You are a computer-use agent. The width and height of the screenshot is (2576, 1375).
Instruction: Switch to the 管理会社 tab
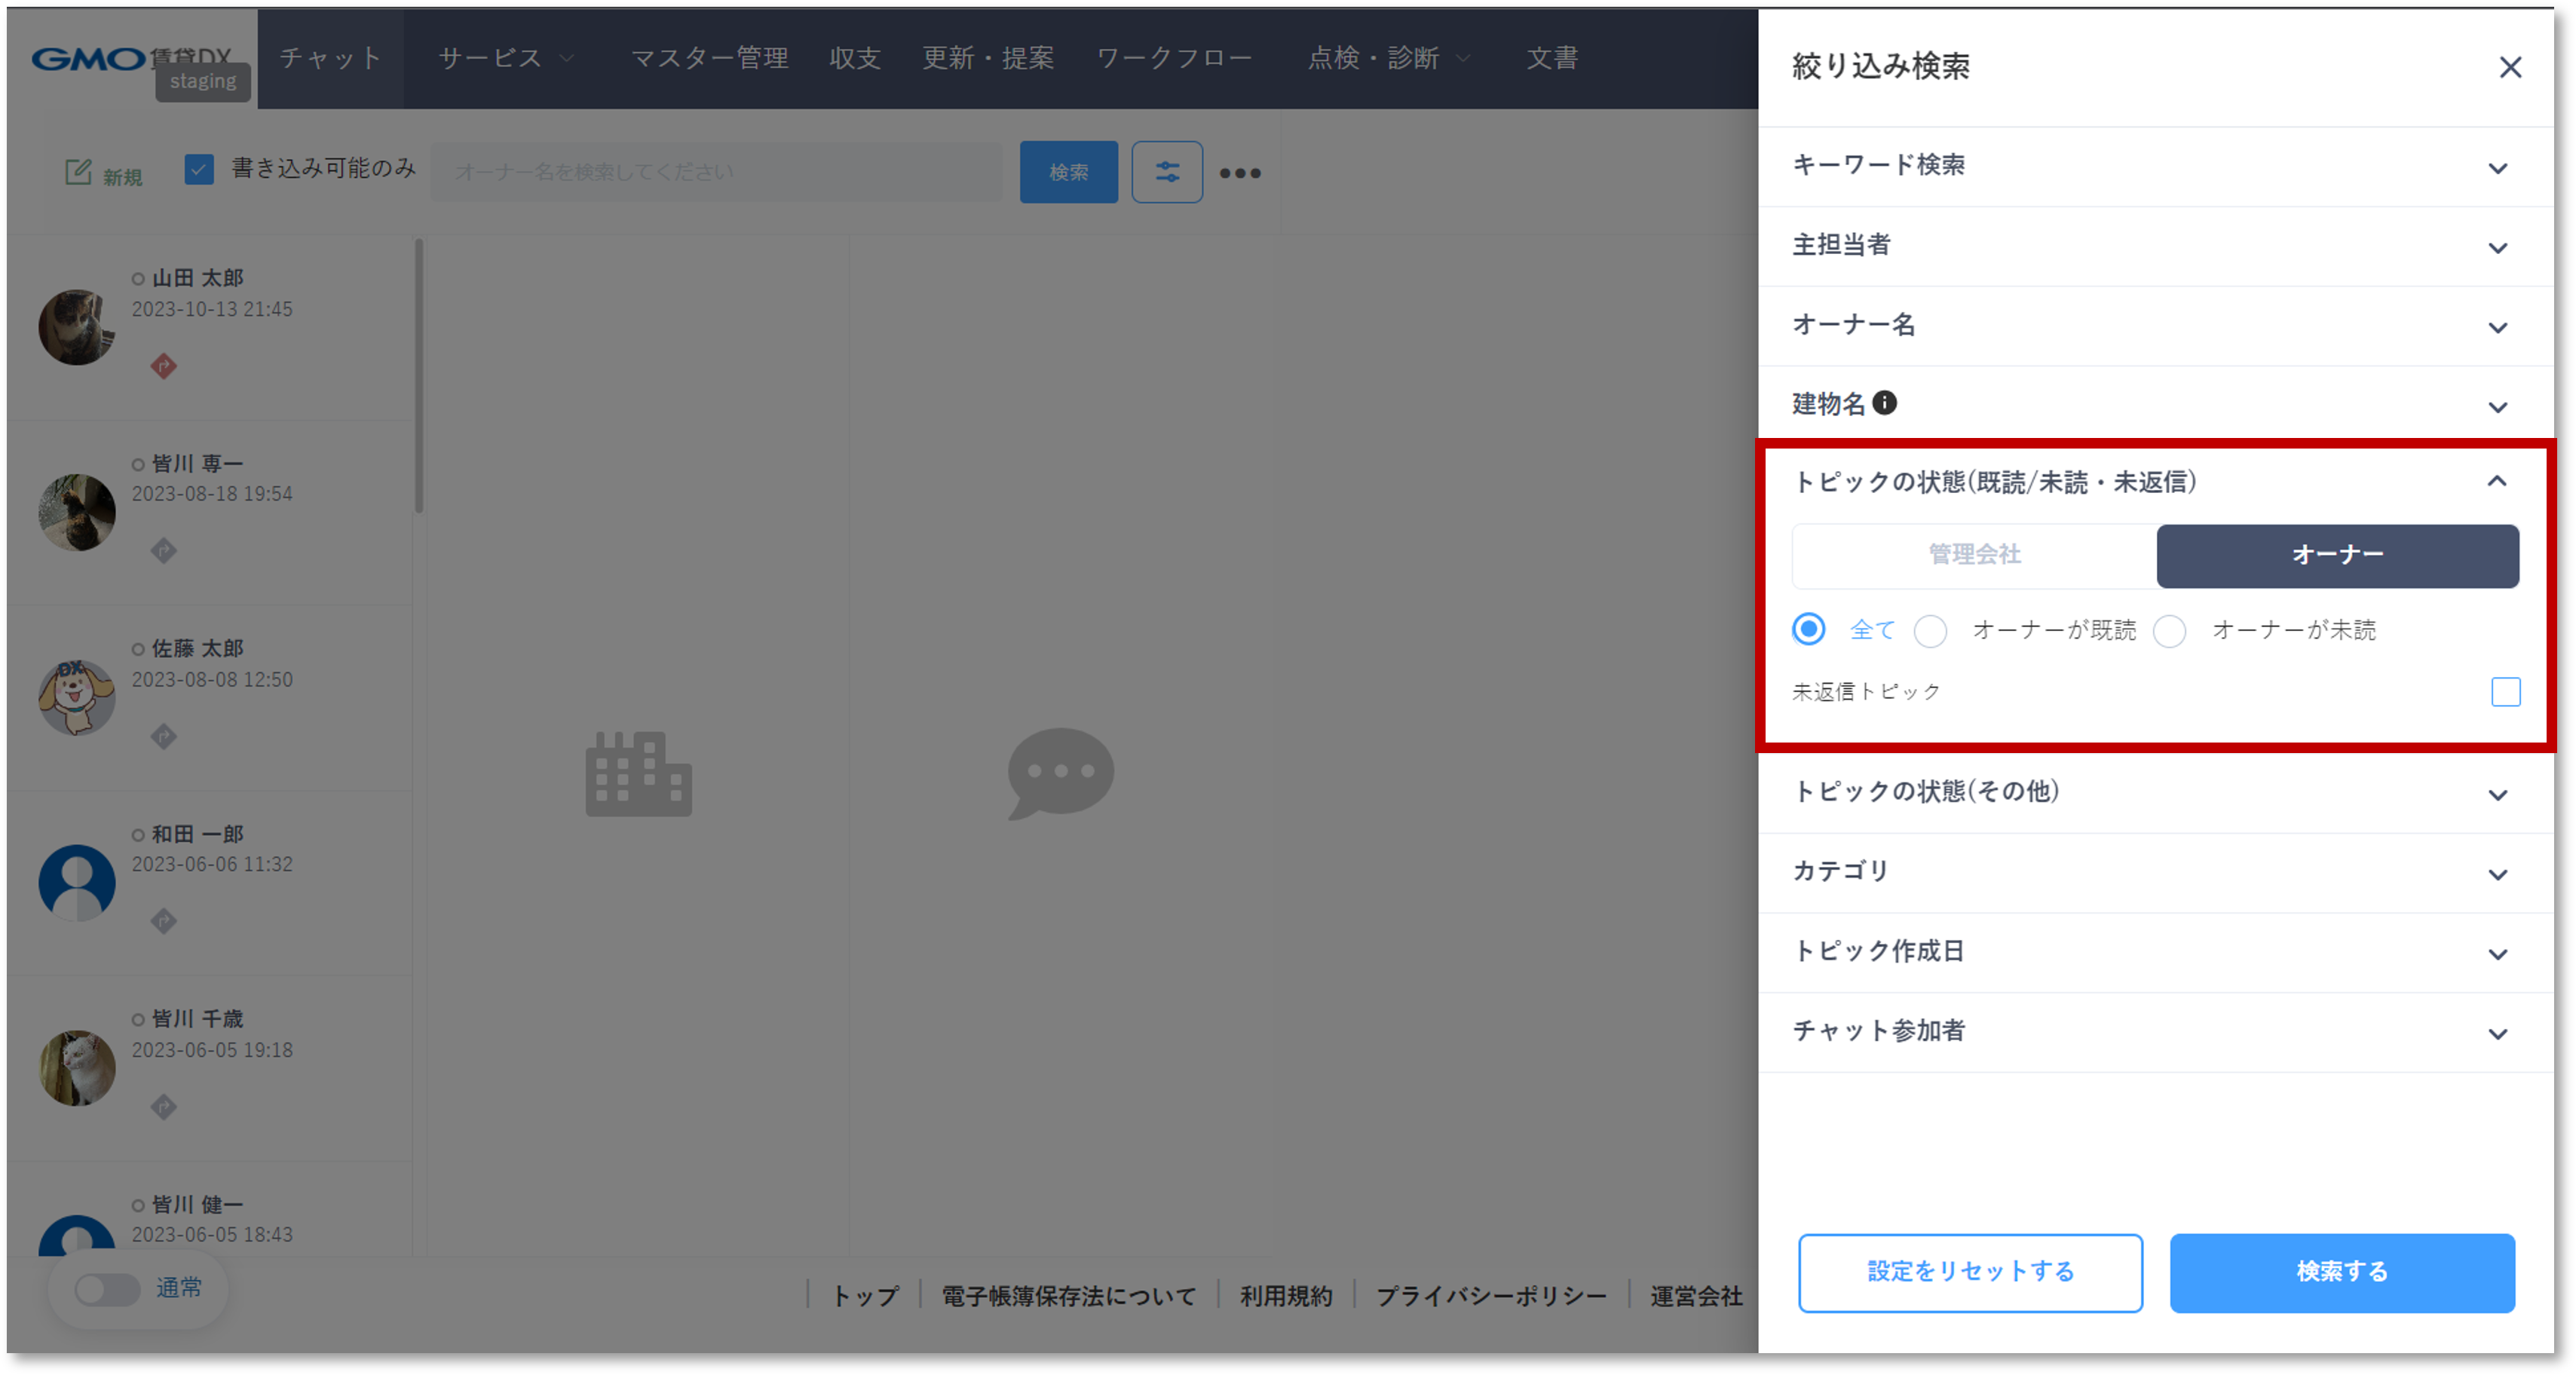(x=1972, y=556)
